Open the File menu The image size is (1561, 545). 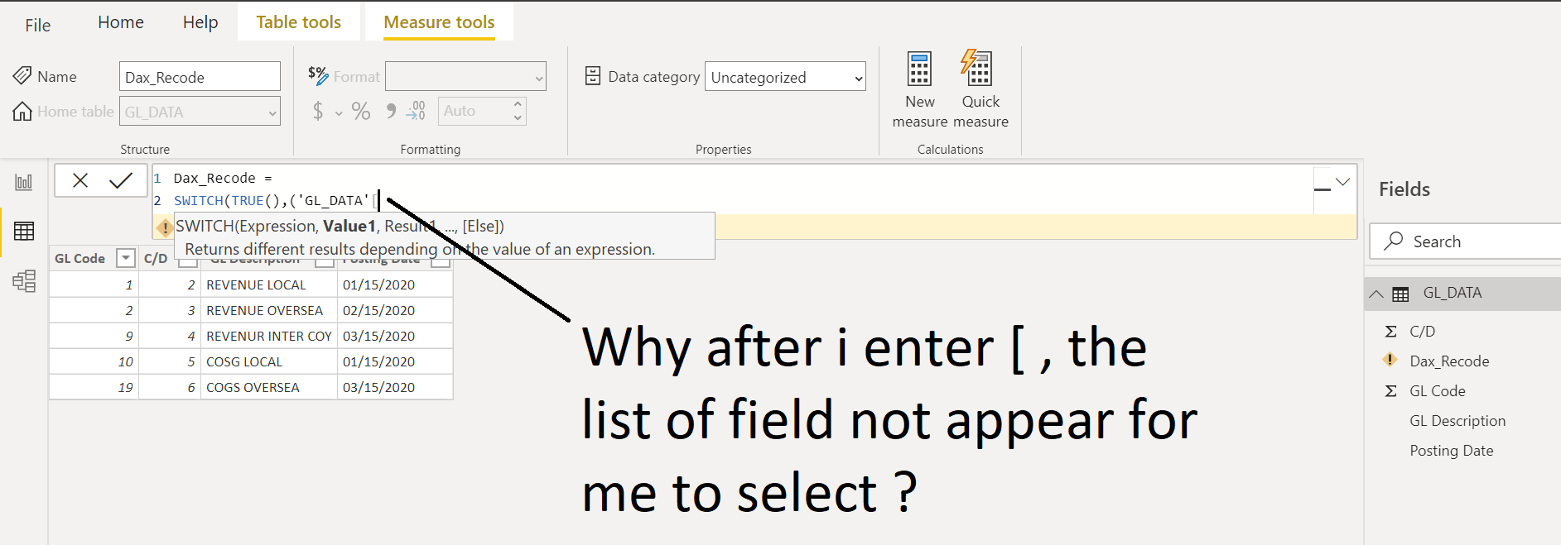38,25
